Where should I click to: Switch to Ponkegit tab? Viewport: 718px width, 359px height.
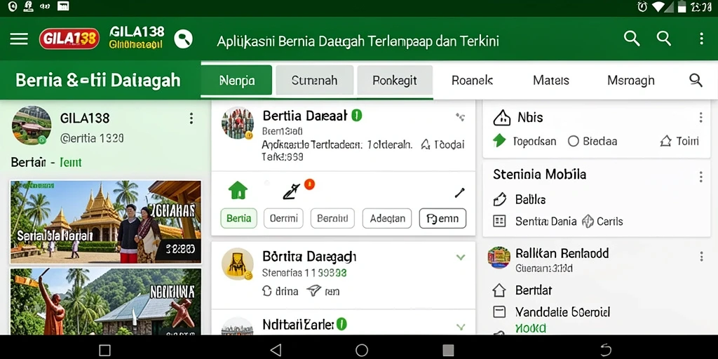[x=395, y=81]
